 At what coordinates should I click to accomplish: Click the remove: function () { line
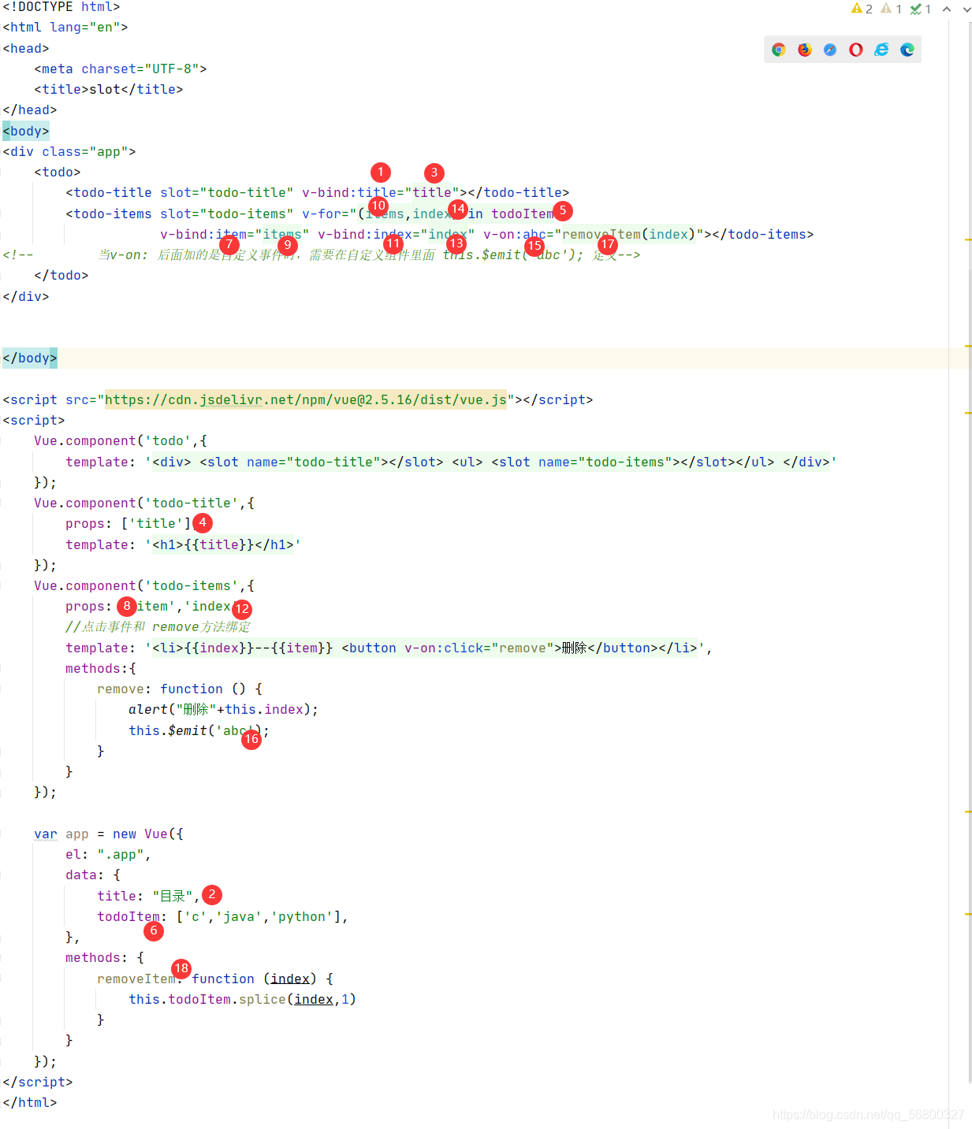click(180, 689)
